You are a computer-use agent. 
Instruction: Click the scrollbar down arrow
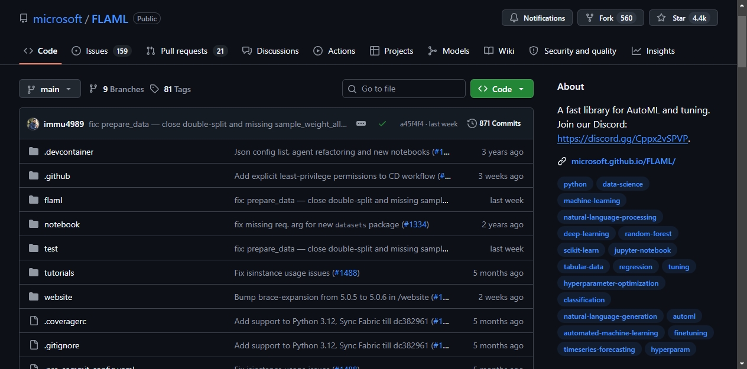click(742, 364)
